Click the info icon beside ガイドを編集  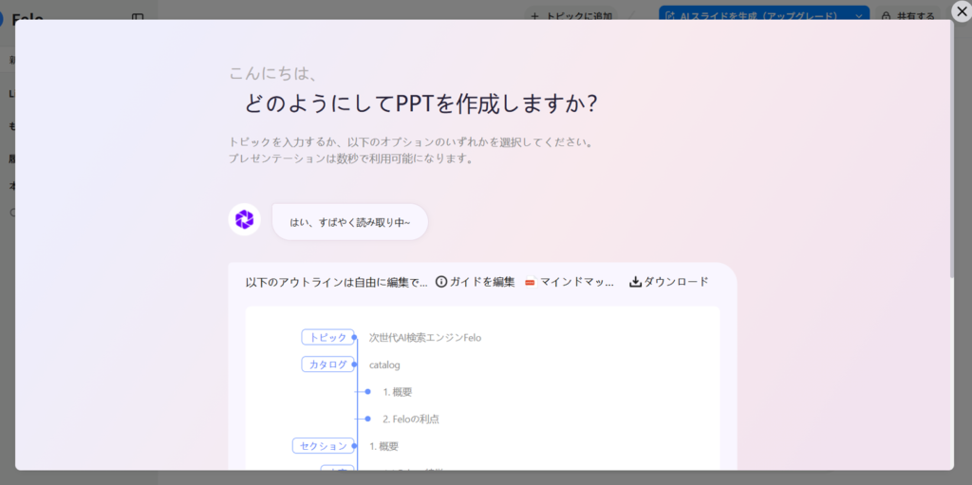pyautogui.click(x=440, y=282)
